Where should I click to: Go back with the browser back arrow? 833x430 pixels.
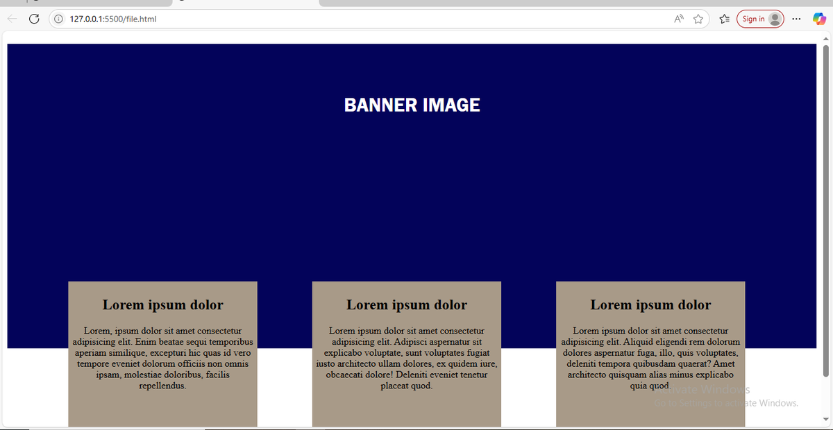tap(12, 19)
